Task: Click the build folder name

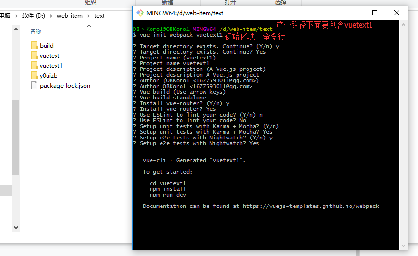Action: click(47, 45)
